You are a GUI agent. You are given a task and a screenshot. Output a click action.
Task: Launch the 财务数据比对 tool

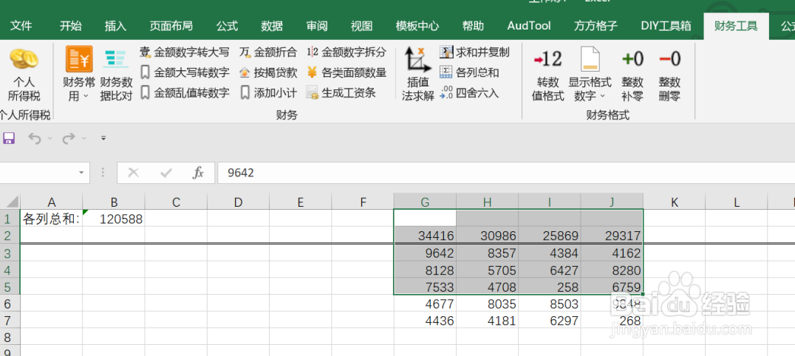coord(115,75)
